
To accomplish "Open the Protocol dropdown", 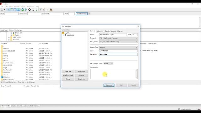I will pyautogui.click(x=118, y=38).
